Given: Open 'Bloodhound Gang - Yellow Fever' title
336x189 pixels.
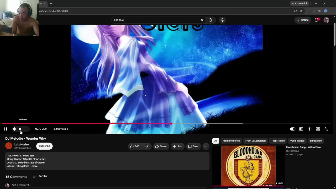Looking at the screenshot, I should 304,147.
